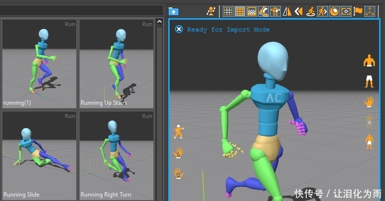Click the double left chevron icon

click(x=298, y=11)
